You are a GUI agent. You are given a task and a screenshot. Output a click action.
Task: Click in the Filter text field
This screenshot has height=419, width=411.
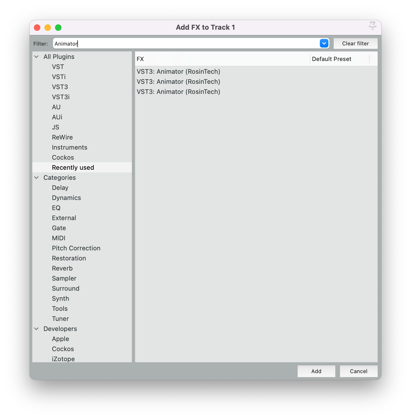click(185, 43)
